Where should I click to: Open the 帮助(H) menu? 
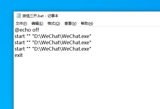pyautogui.click(x=87, y=23)
